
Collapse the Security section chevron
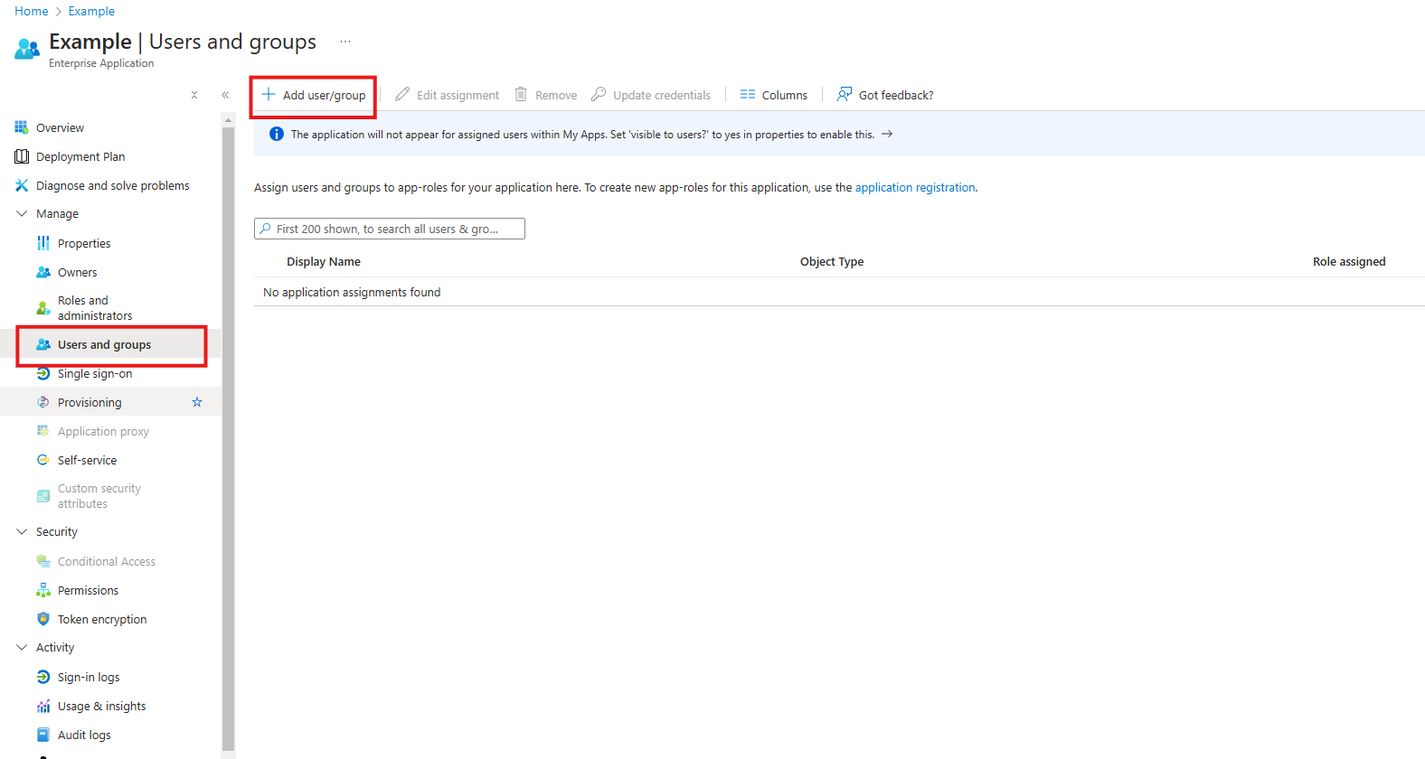tap(22, 532)
